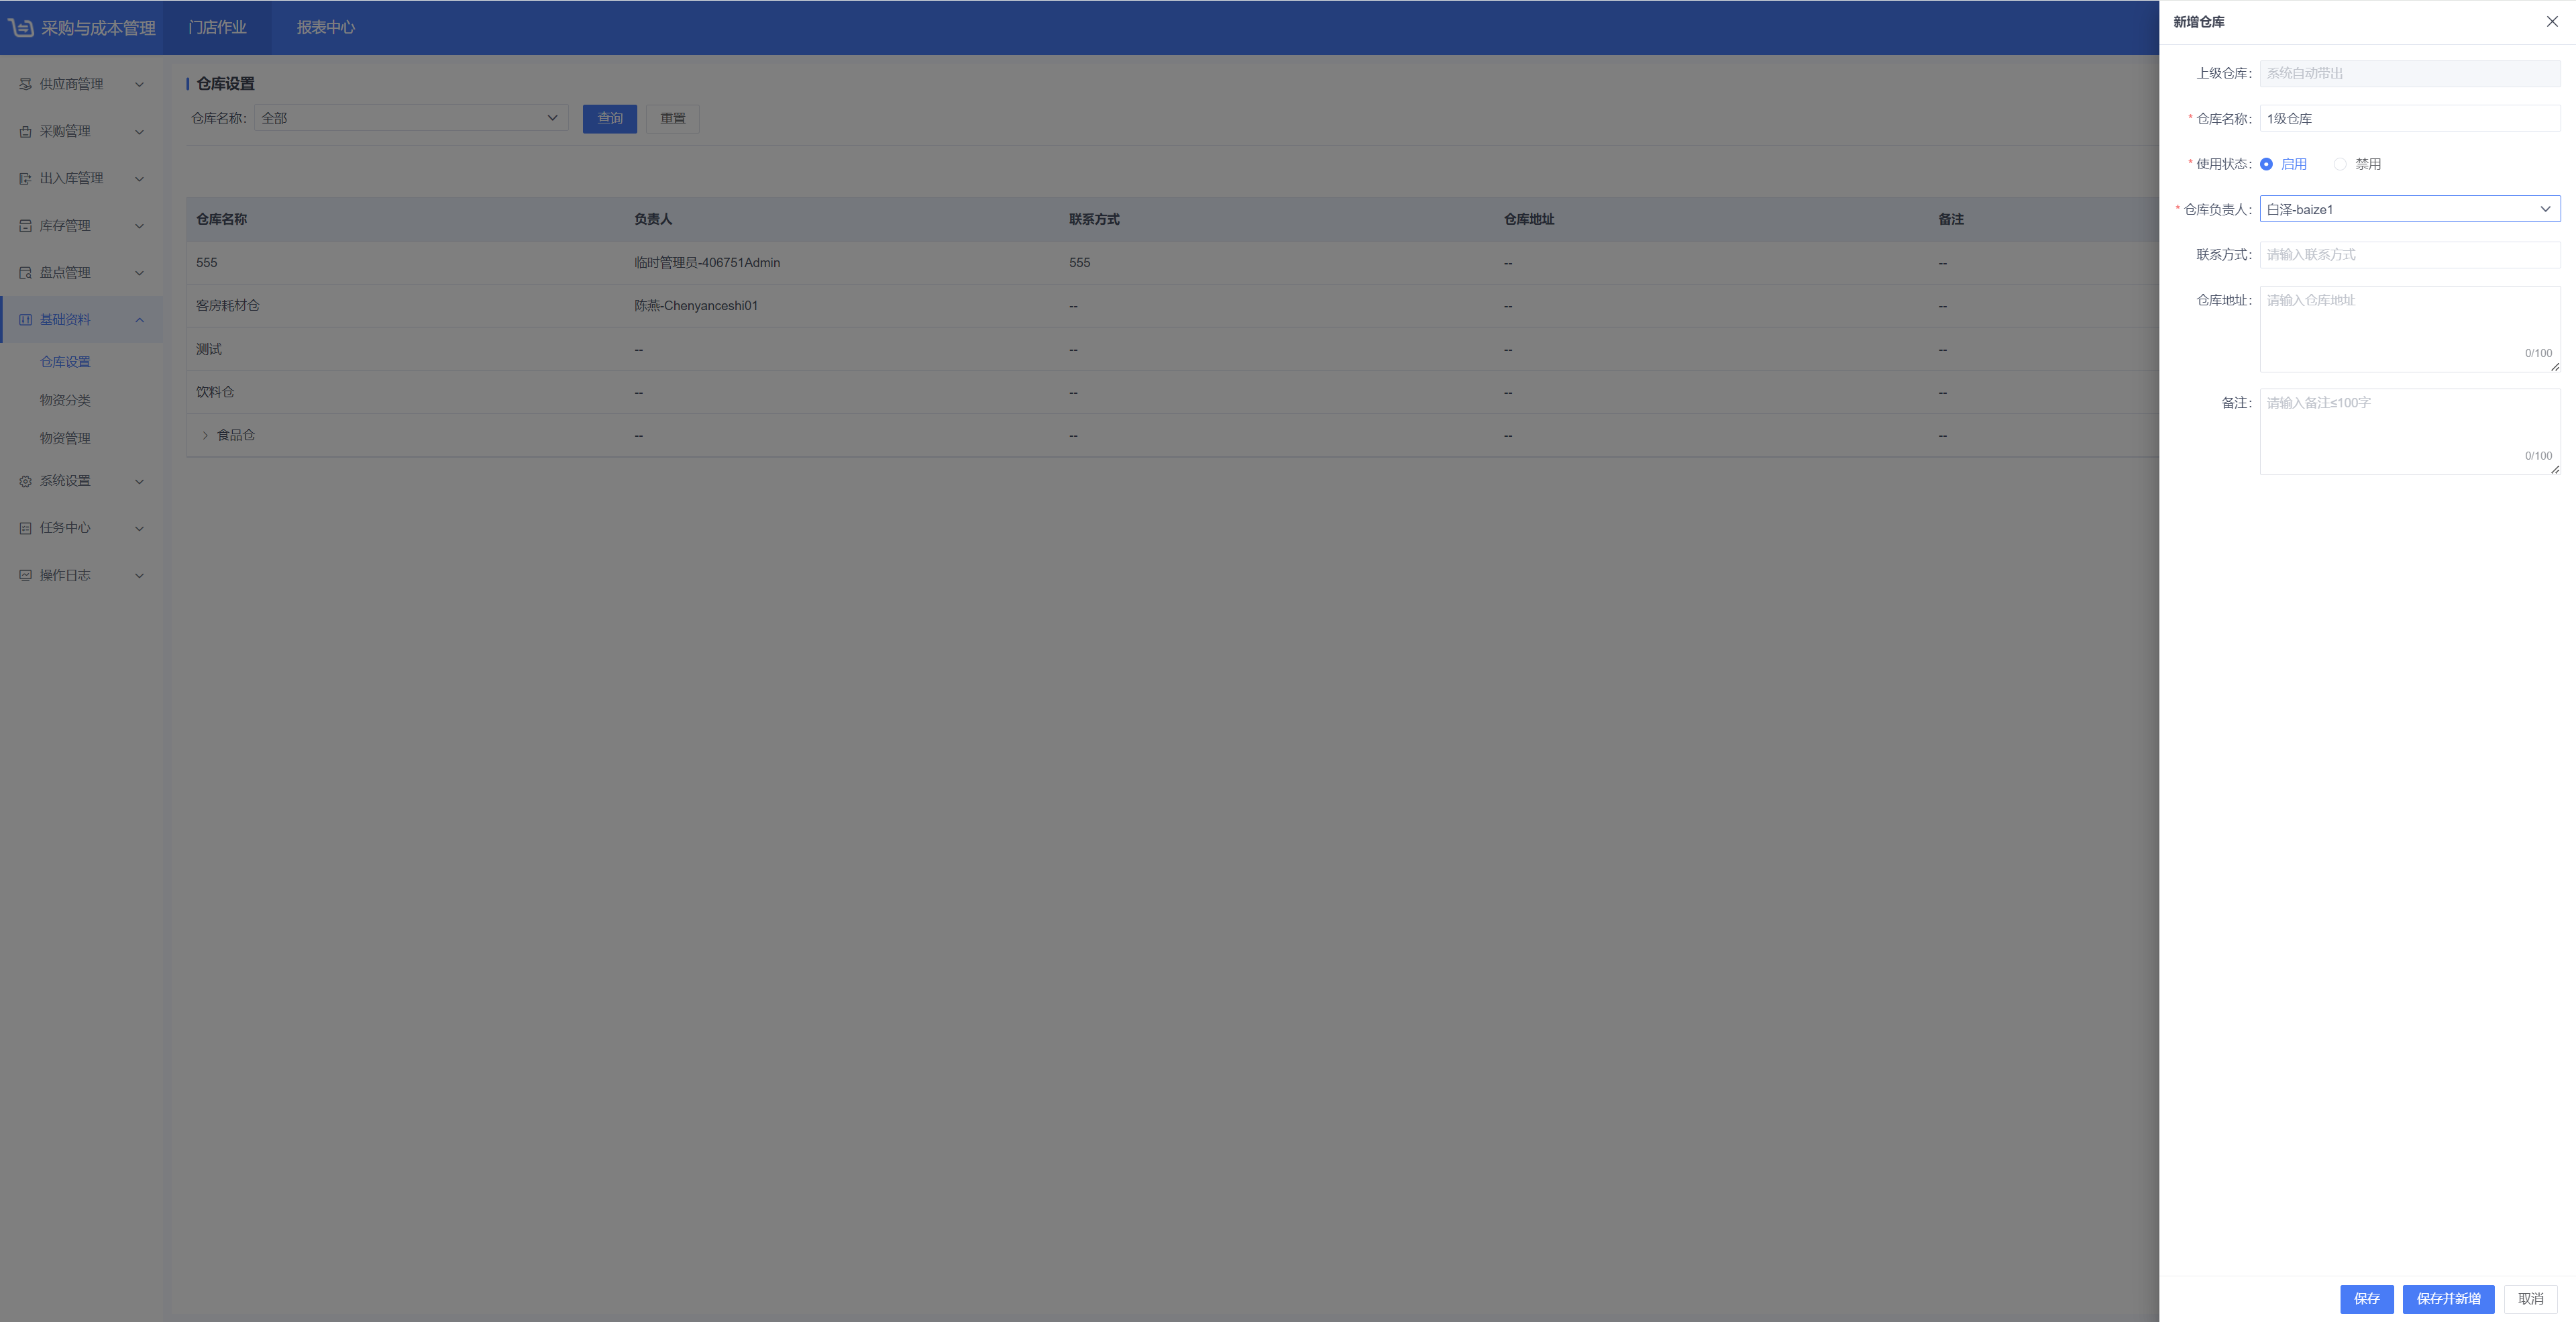2576x1322 pixels.
Task: Open 仓库设置 submenu item
Action: coord(65,362)
